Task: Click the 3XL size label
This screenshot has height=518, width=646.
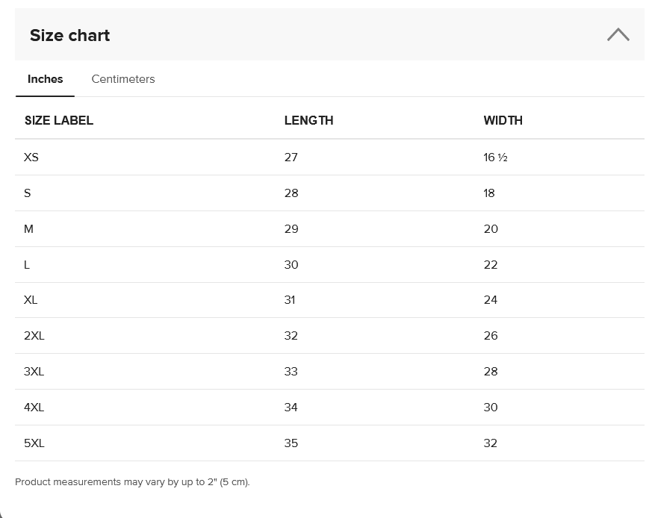Action: pyautogui.click(x=34, y=372)
